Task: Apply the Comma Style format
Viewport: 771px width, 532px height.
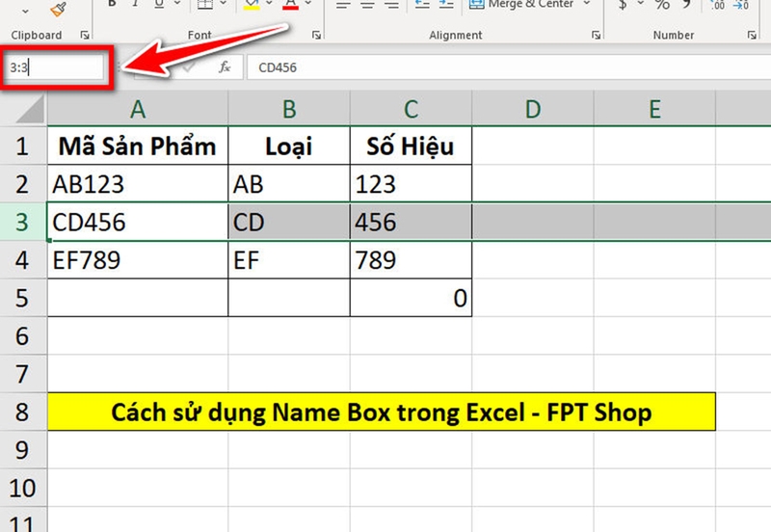Action: pos(687,5)
